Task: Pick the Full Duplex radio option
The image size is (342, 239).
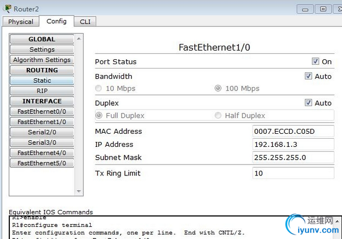Action: pos(99,115)
